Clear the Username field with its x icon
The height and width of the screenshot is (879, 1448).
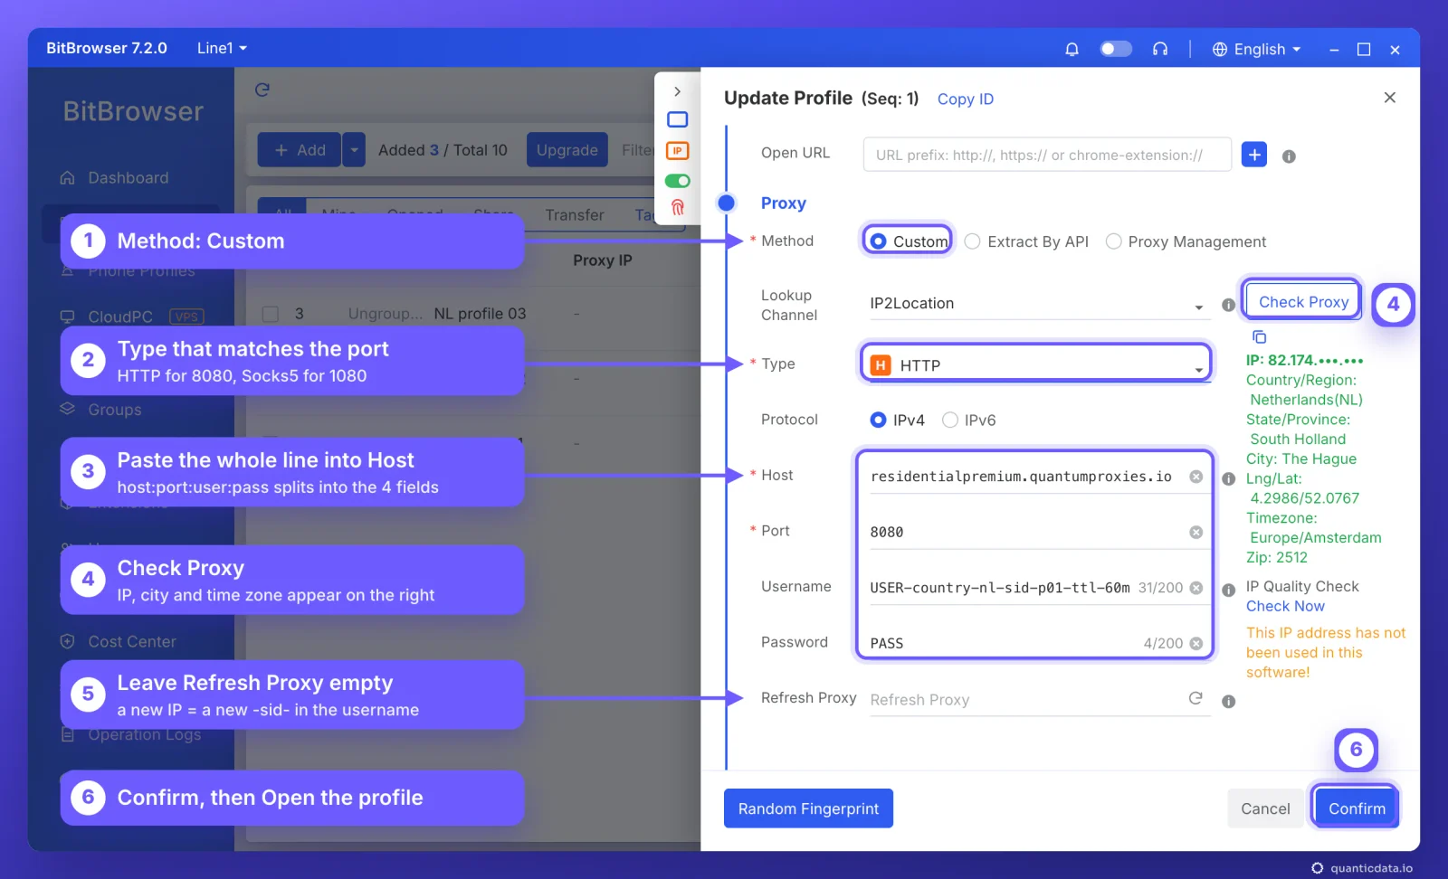coord(1196,588)
